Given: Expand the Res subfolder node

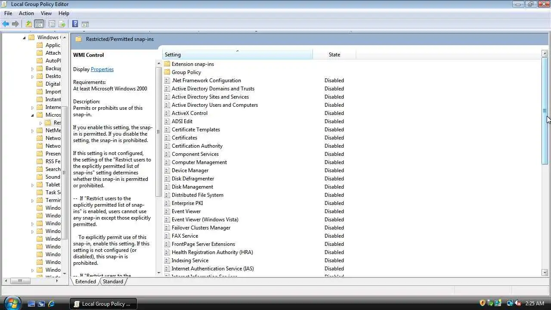Looking at the screenshot, I should [x=40, y=123].
